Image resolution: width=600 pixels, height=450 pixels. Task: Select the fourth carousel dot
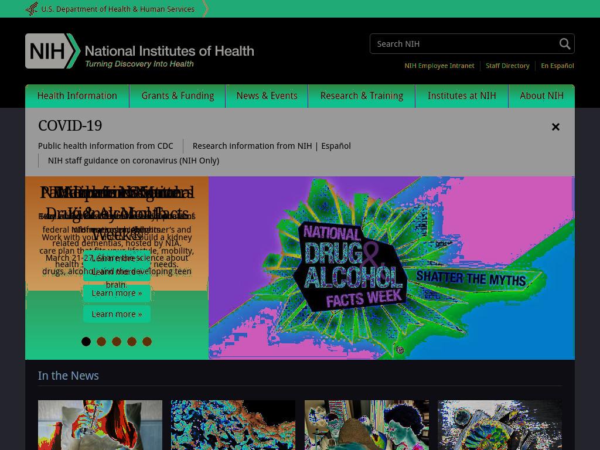(x=132, y=342)
